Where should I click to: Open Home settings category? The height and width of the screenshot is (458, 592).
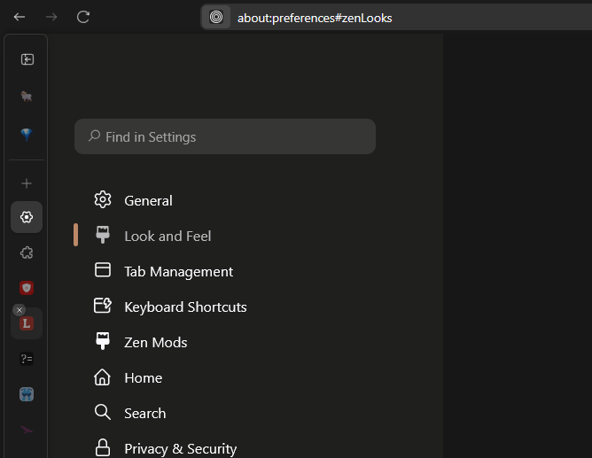(x=143, y=378)
